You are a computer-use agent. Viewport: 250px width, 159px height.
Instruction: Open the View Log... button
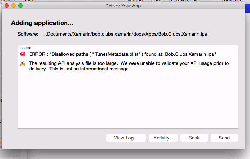pyautogui.click(x=126, y=138)
